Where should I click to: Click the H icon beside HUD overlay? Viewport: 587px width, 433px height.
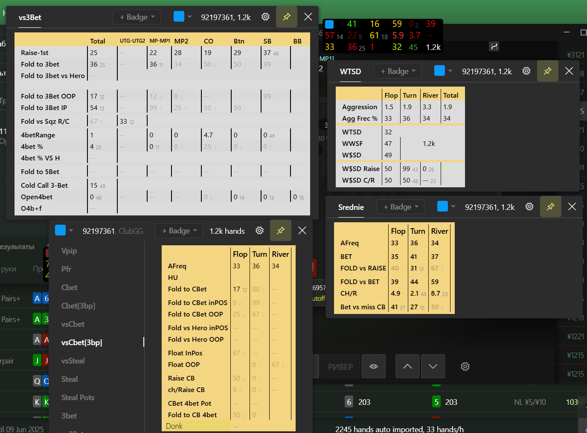click(x=494, y=46)
